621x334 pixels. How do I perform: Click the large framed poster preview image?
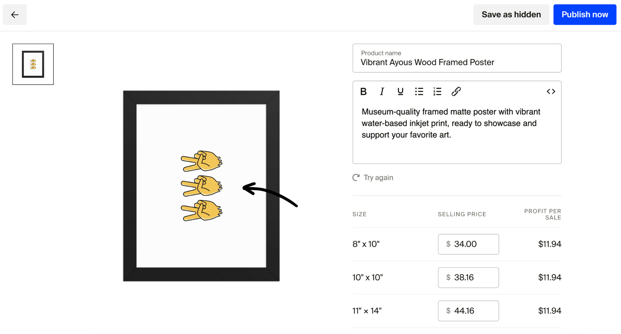pos(201,186)
